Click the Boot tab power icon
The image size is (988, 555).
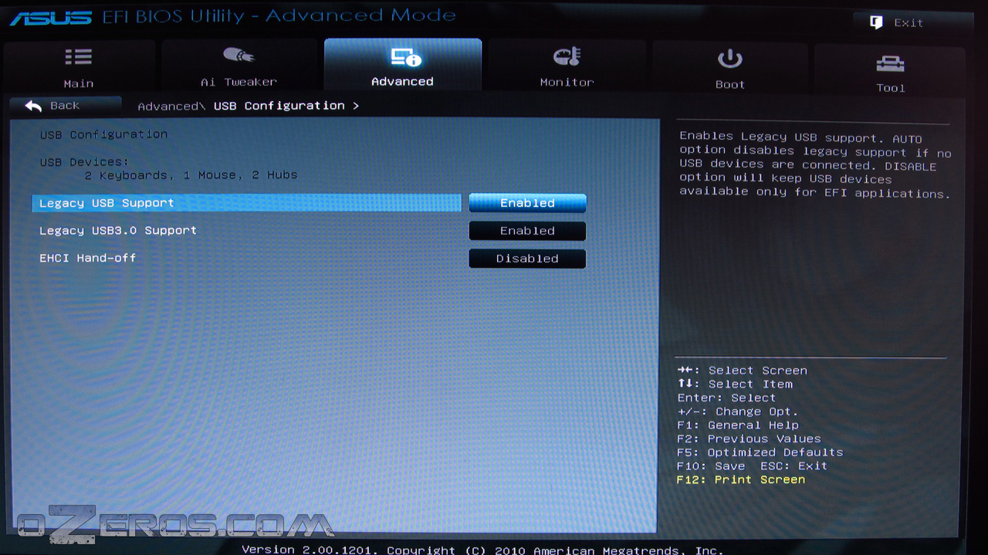(730, 59)
